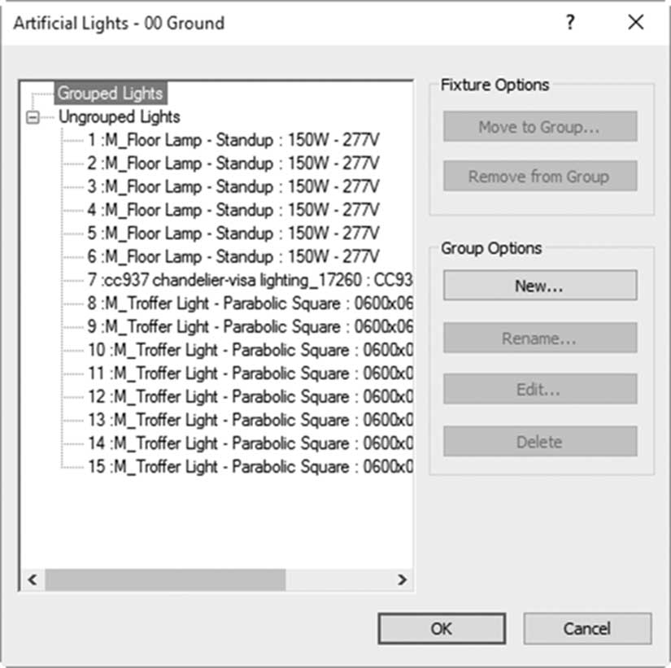
Task: Click the Edit... group button
Action: pos(540,389)
